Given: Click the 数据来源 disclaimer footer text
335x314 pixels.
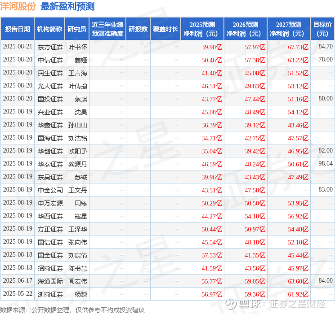Looking at the screenshot, I should coord(72,310).
